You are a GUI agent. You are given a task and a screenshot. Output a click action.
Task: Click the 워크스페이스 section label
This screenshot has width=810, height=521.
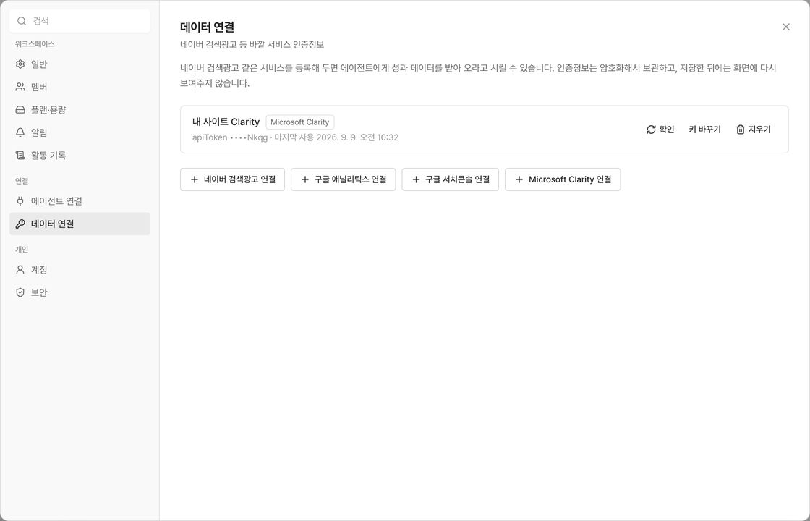click(35, 44)
